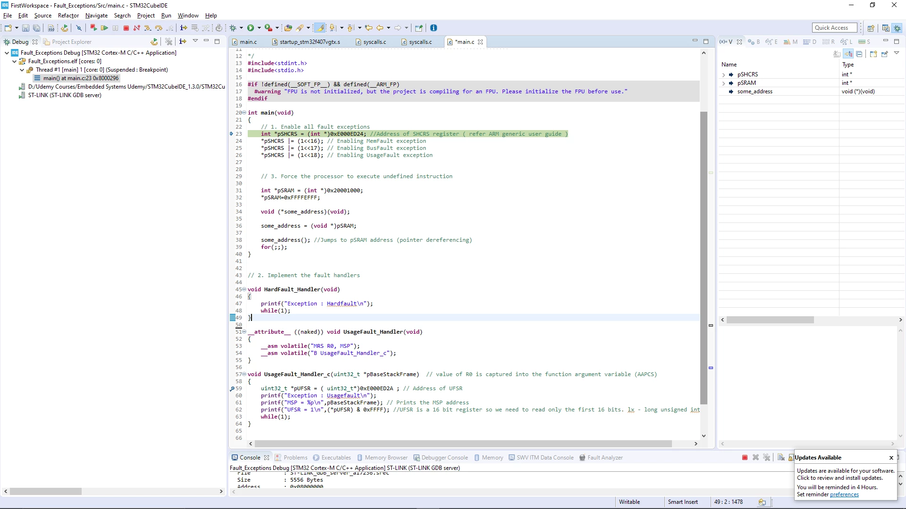Click the preferences link in update popup
This screenshot has height=509, width=906.
pyautogui.click(x=844, y=494)
